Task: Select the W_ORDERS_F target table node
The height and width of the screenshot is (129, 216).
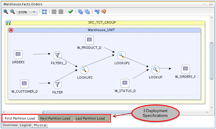Action: [x=186, y=69]
